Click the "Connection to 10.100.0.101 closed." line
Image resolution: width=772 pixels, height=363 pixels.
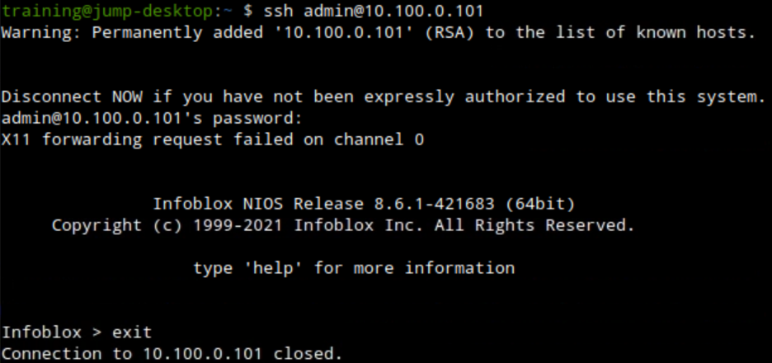172,354
